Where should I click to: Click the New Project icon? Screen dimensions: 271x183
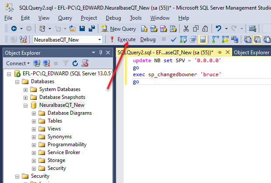click(x=42, y=28)
